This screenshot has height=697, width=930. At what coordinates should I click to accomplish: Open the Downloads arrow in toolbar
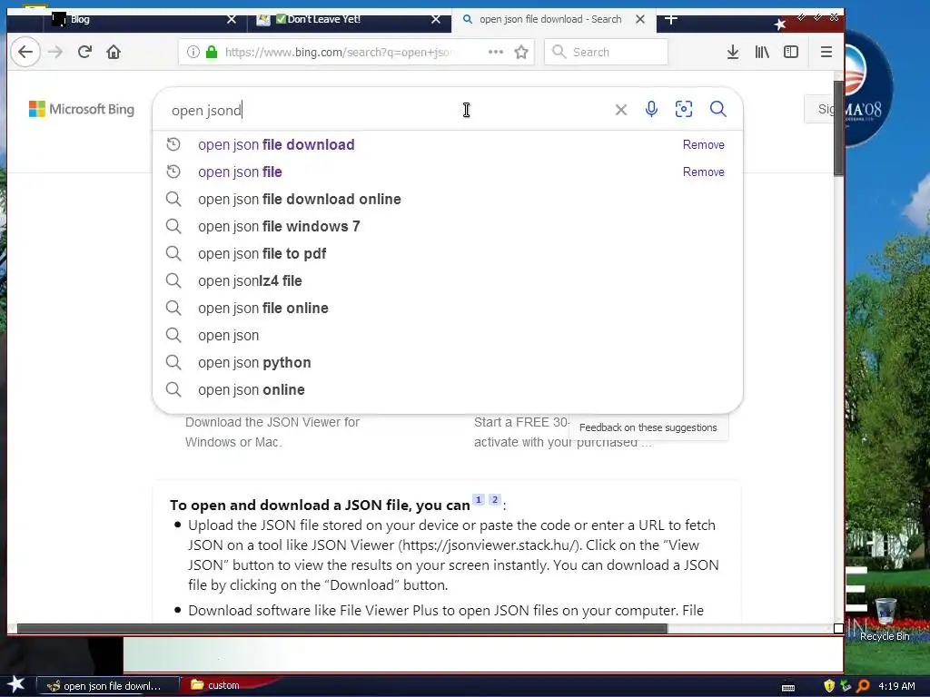click(x=733, y=52)
